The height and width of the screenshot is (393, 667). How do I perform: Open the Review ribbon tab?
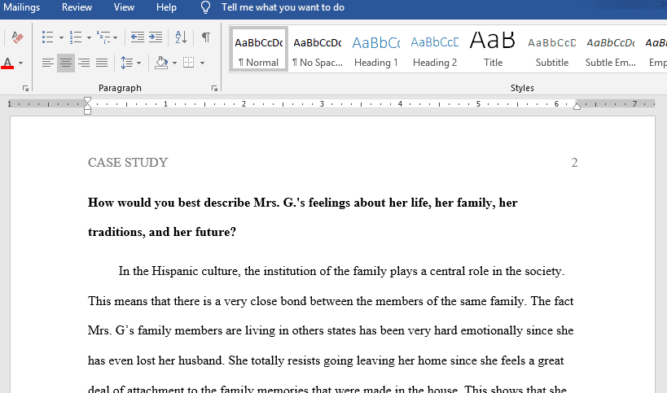[x=77, y=7]
